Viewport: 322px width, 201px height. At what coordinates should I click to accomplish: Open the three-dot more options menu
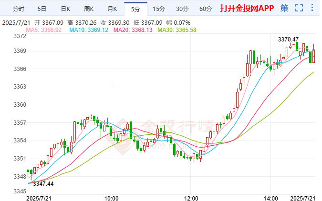point(312,8)
